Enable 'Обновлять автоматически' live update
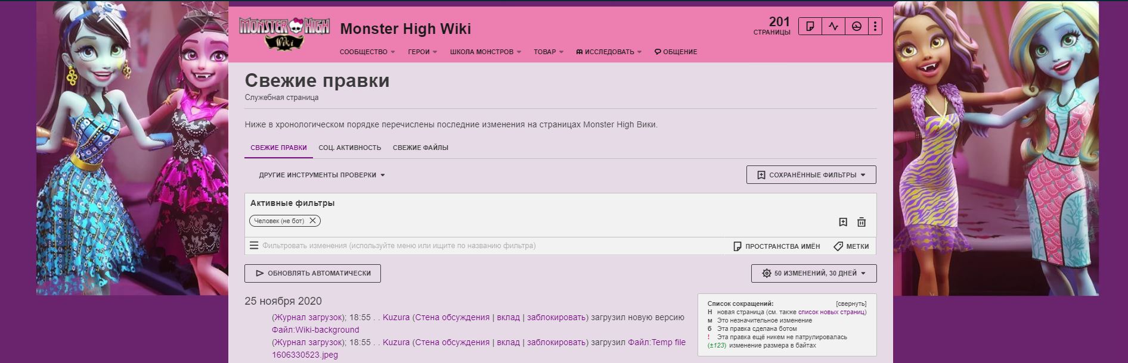 (312, 273)
